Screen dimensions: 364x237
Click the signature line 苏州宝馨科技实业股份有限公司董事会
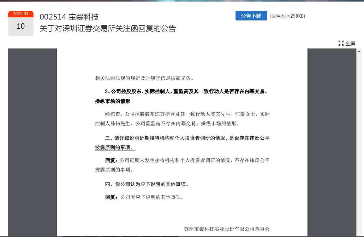pos(227,229)
